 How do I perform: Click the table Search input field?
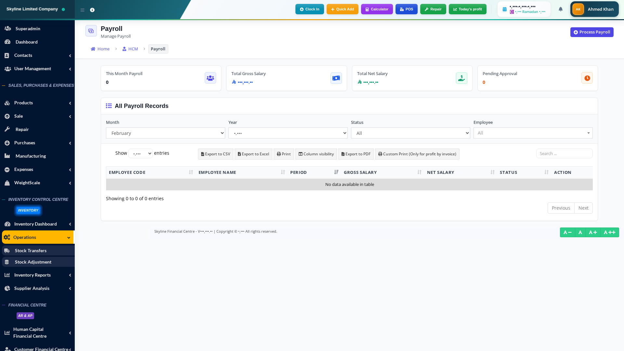point(564,153)
